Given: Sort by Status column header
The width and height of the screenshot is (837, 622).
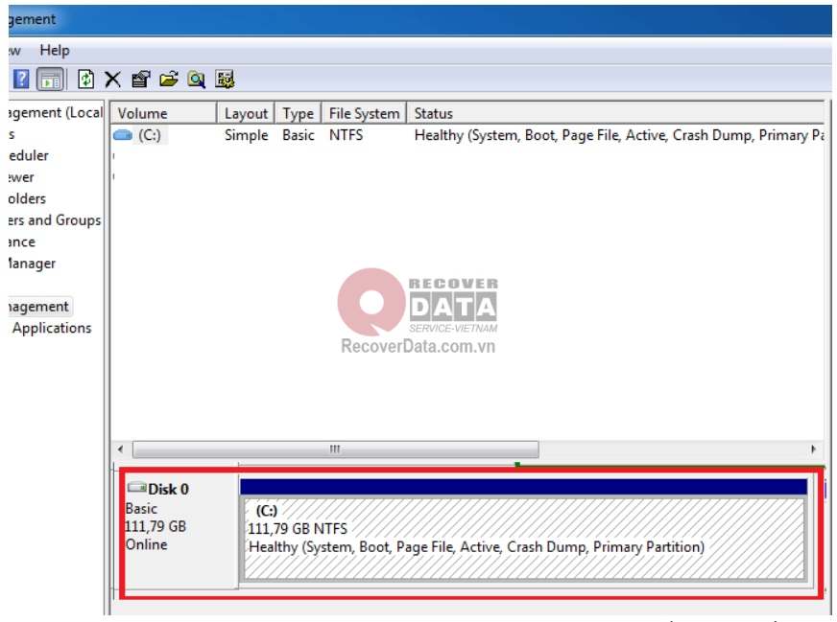Looking at the screenshot, I should click(615, 113).
